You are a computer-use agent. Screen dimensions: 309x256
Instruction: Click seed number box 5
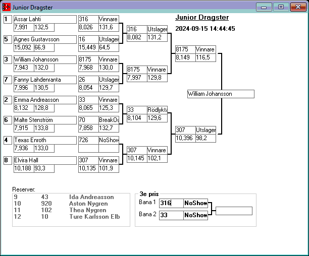coord(8,39)
